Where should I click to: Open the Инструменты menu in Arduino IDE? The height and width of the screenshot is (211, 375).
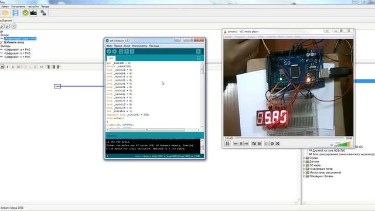tap(139, 46)
